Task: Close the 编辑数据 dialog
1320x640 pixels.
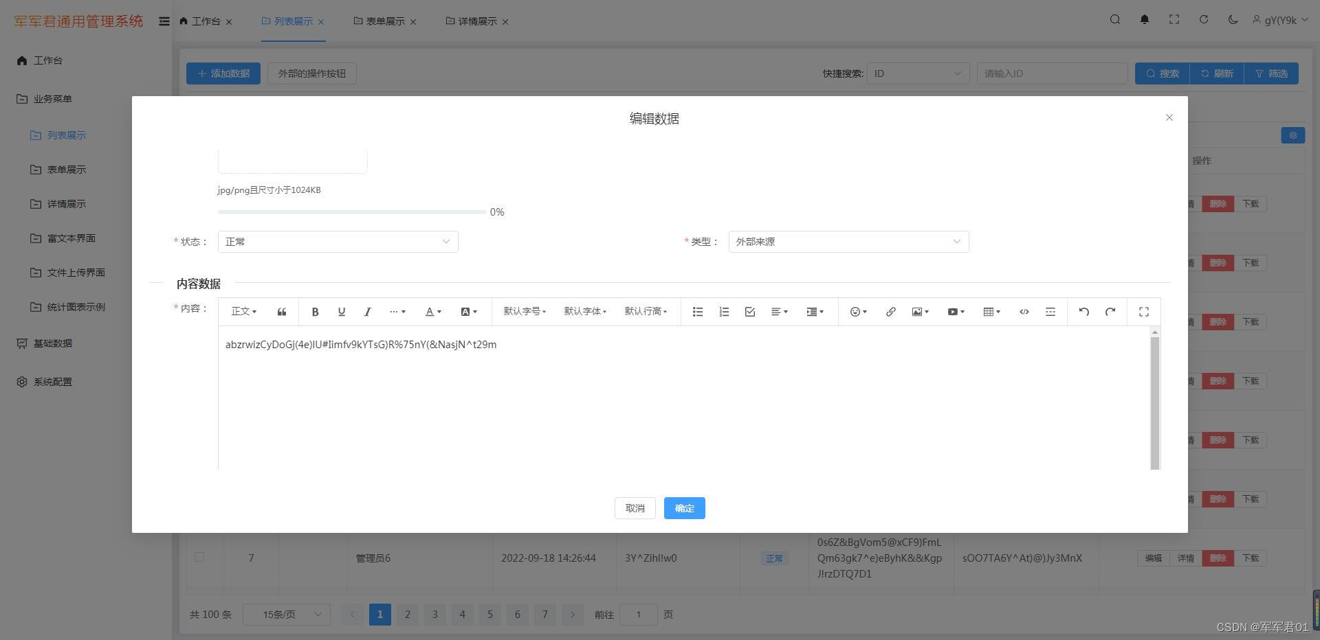Action: (1169, 117)
